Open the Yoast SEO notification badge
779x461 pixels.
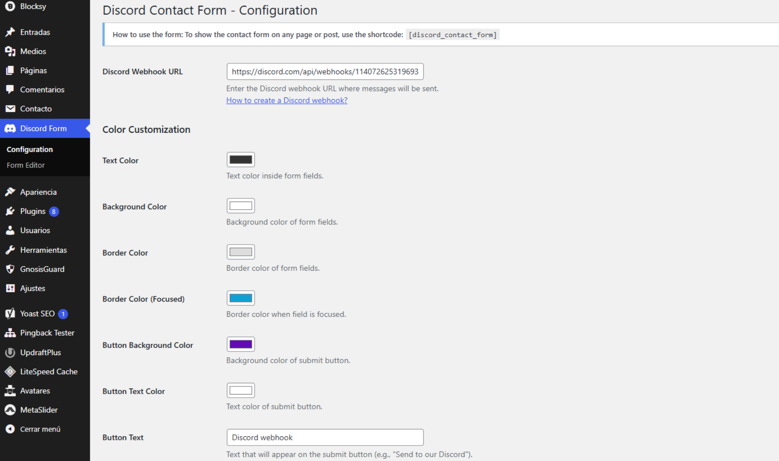(x=63, y=314)
